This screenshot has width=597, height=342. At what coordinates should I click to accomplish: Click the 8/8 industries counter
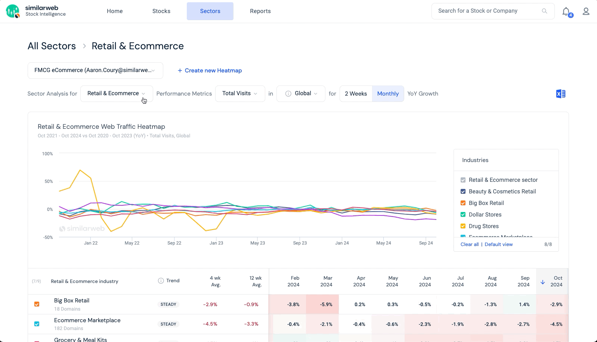click(x=548, y=245)
